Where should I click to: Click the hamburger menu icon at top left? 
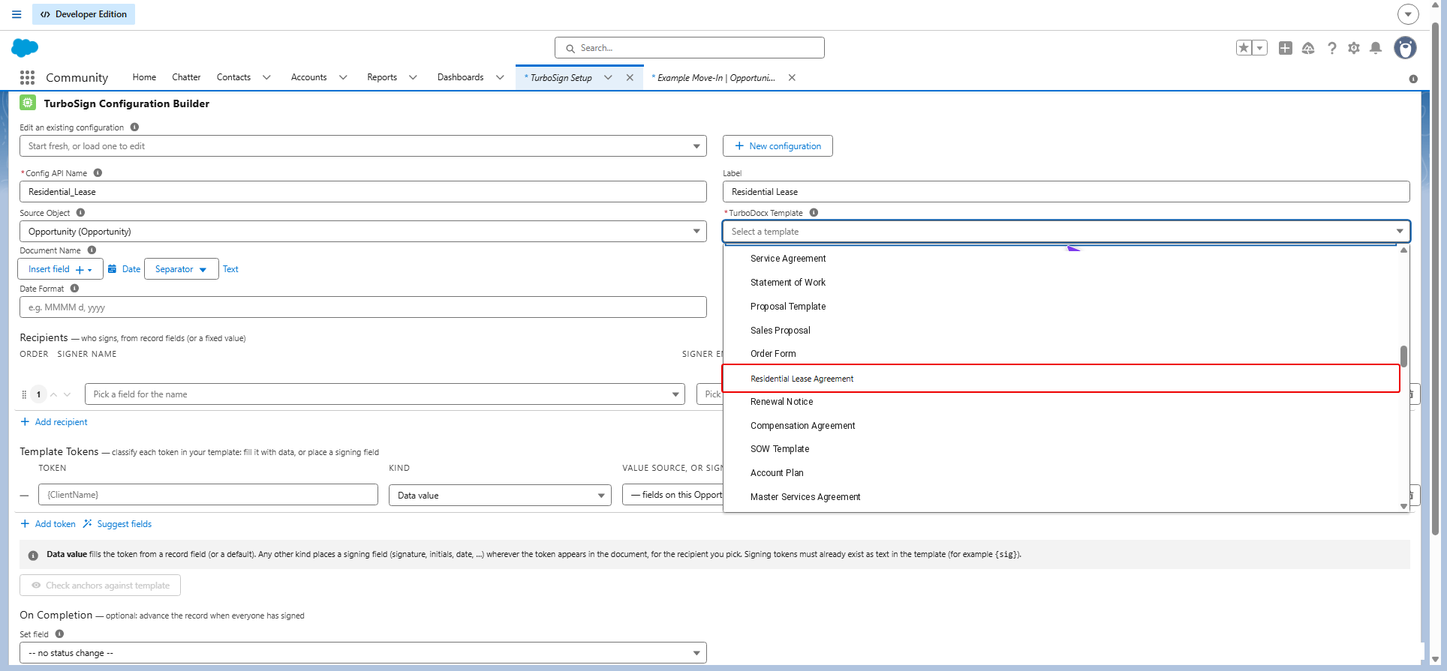coord(17,14)
